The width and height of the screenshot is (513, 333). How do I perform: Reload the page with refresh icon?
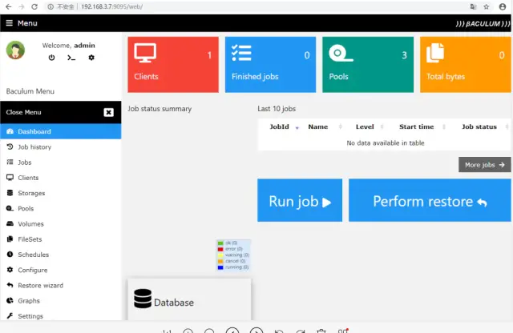coord(34,6)
